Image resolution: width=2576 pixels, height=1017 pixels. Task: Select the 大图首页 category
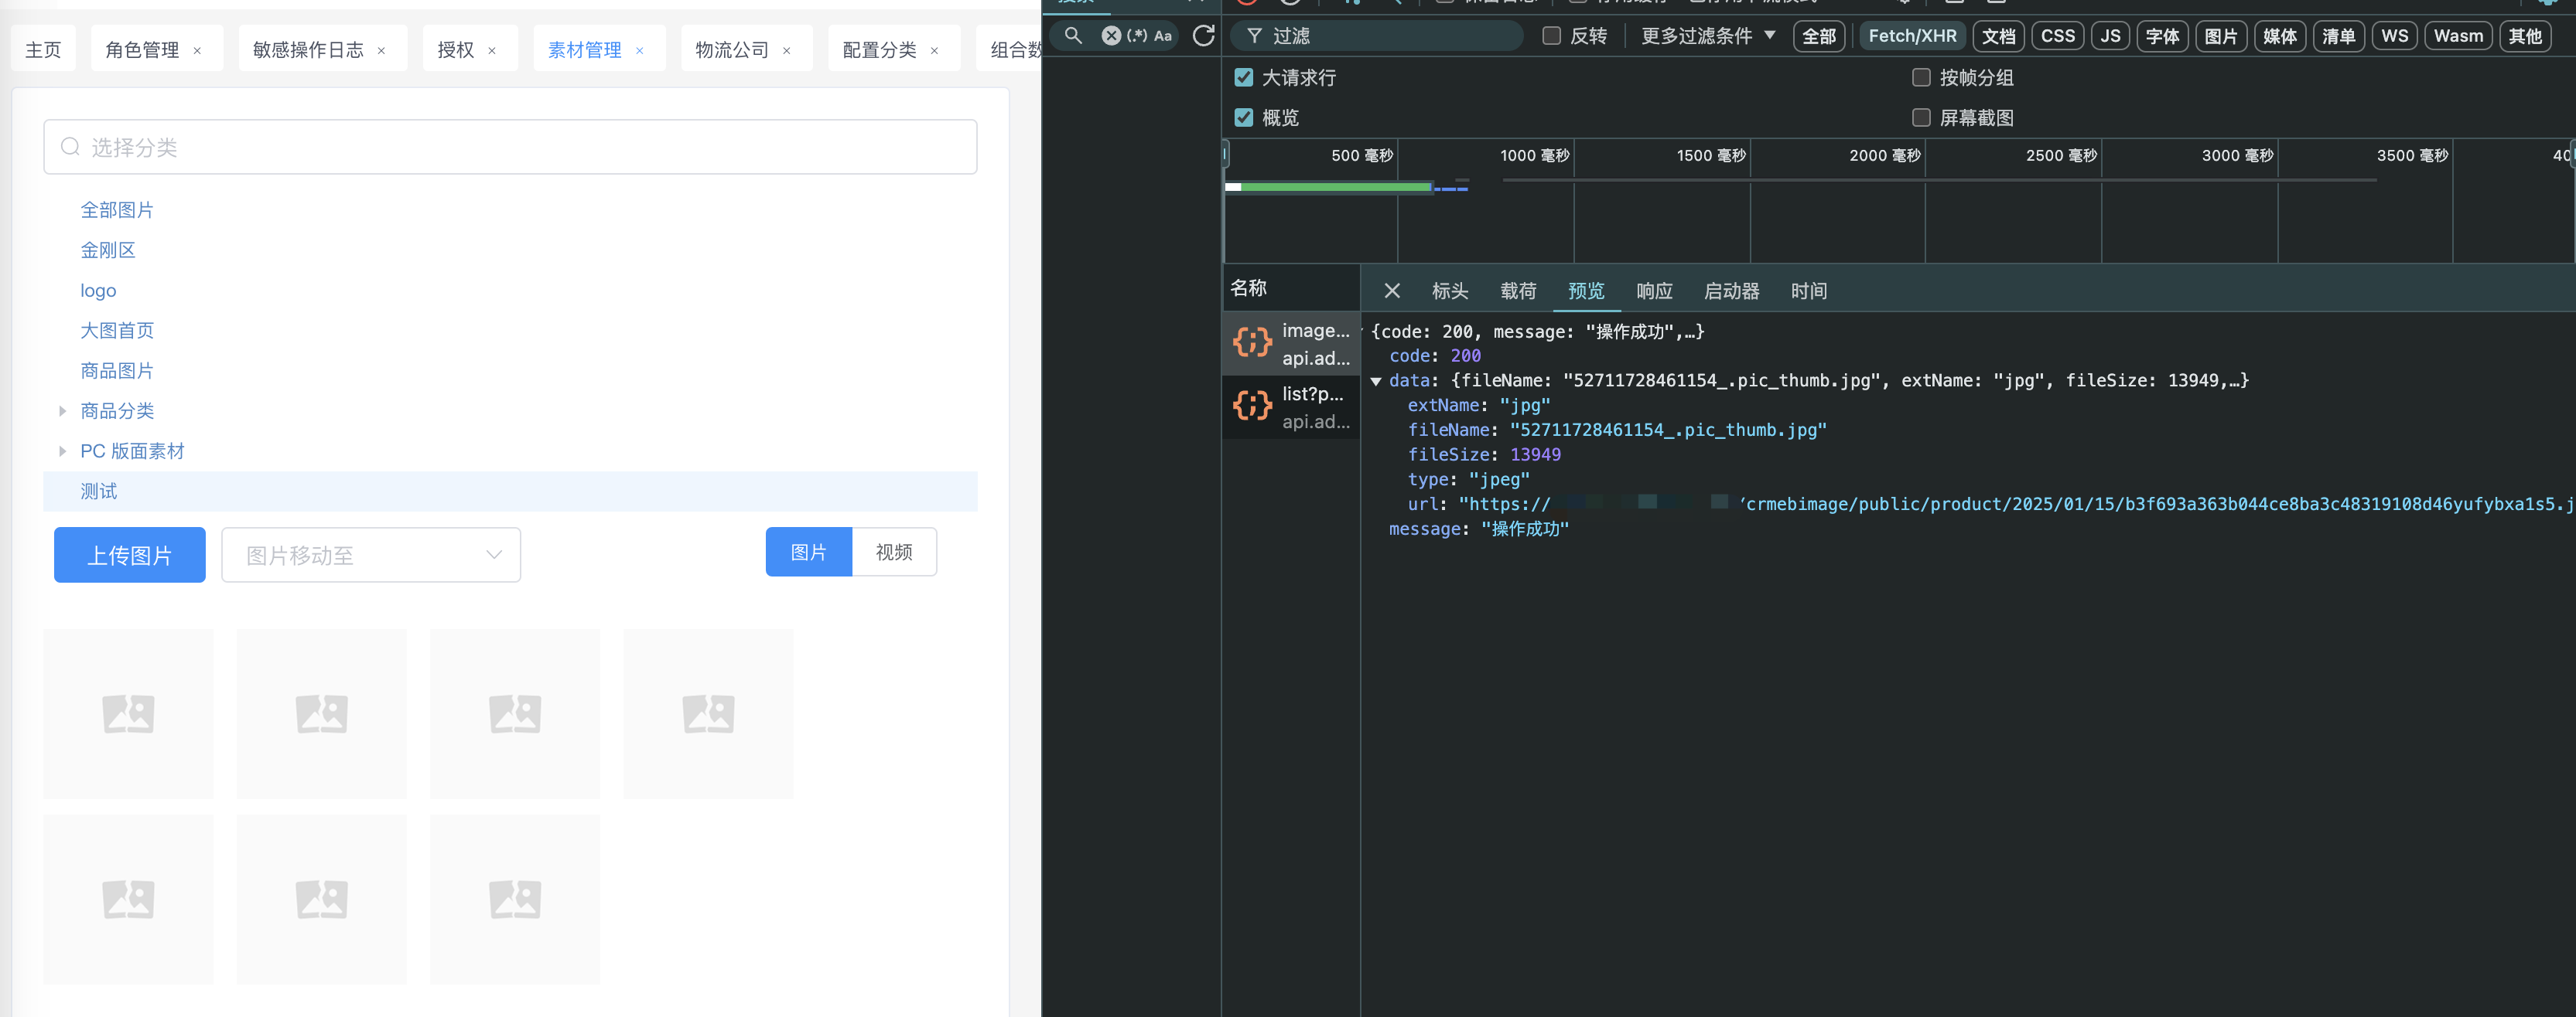117,331
